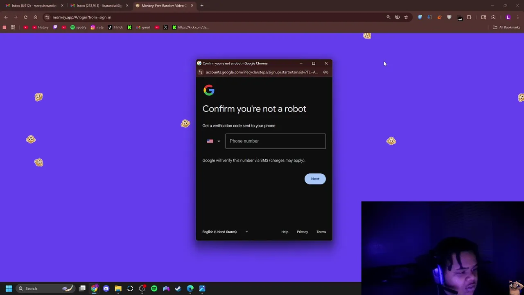Go to the browser home page

tap(35, 17)
